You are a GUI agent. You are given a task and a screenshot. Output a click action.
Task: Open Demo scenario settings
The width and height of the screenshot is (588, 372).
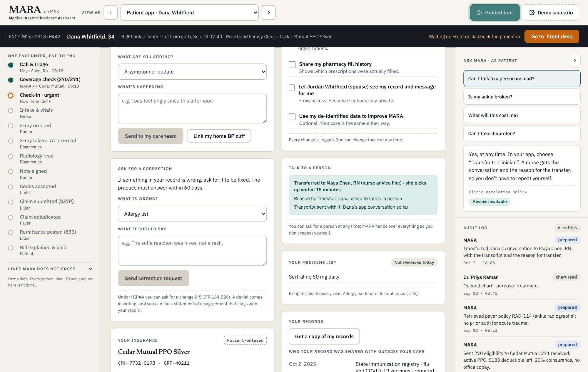click(551, 13)
